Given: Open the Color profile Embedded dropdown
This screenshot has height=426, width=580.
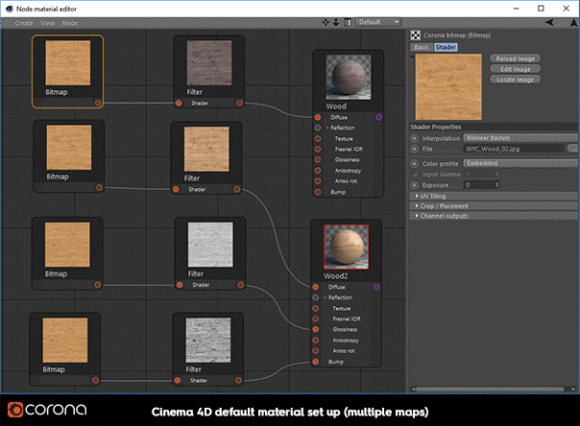Looking at the screenshot, I should tap(520, 163).
